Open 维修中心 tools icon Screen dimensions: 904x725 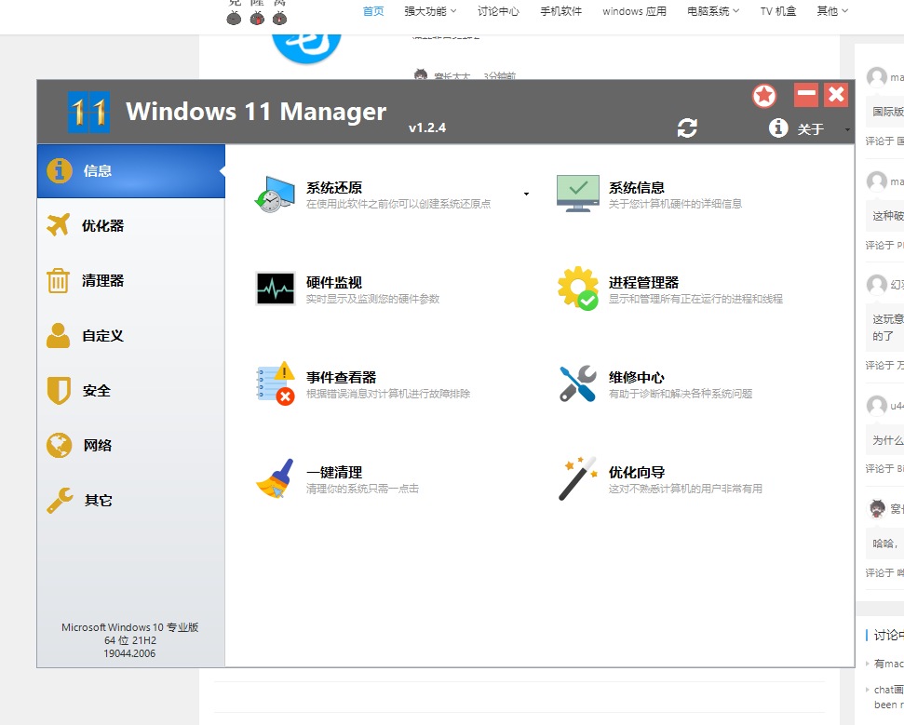[577, 383]
